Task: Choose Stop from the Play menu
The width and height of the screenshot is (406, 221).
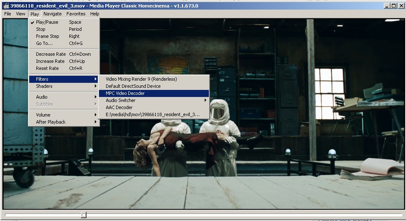Action: point(64,29)
